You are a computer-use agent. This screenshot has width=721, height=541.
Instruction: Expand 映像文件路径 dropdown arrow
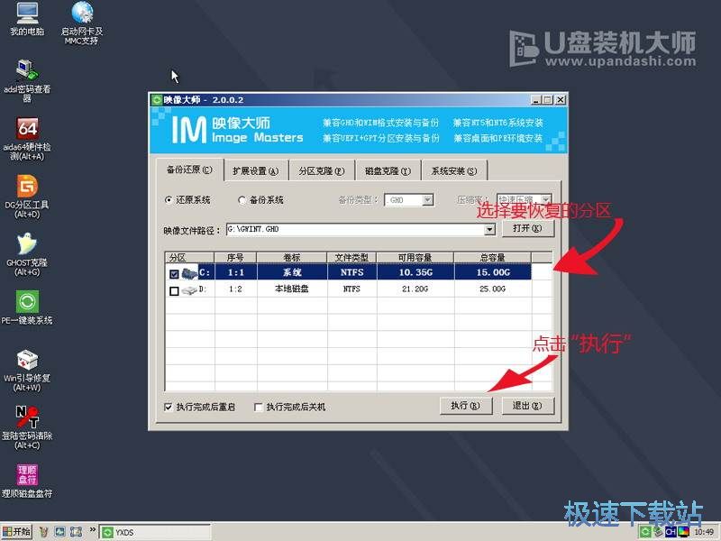point(489,229)
